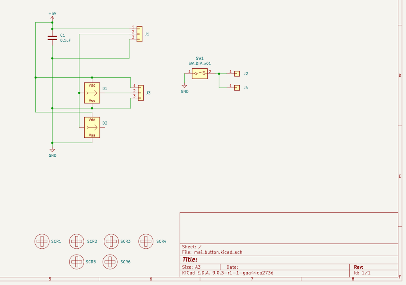This screenshot has height=285, width=406.
Task: Click the "SW_DIP_x01" value label
Action: [200, 64]
